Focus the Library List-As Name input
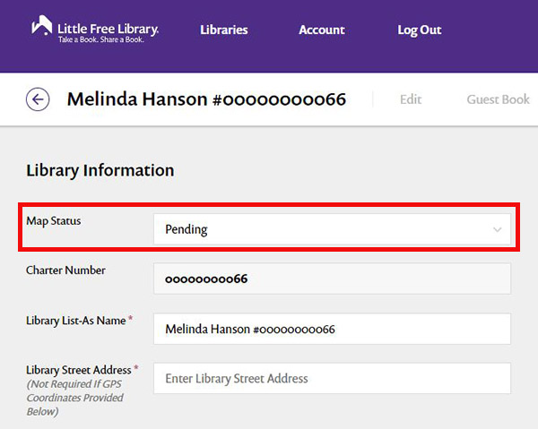Viewport: 538px width, 429px height. tap(331, 329)
